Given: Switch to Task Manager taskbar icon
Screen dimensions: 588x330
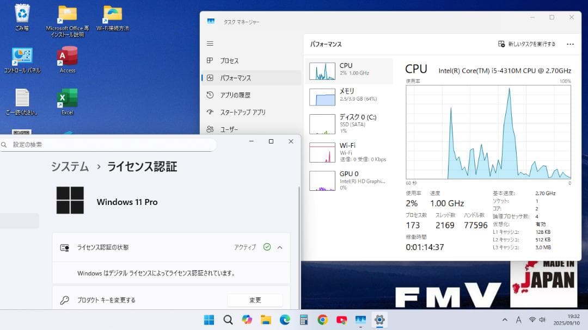Looking at the screenshot, I should click(360, 320).
